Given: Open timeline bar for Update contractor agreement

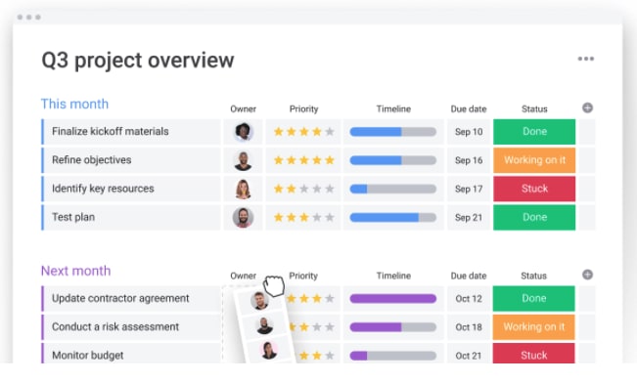Looking at the screenshot, I should coord(392,299).
